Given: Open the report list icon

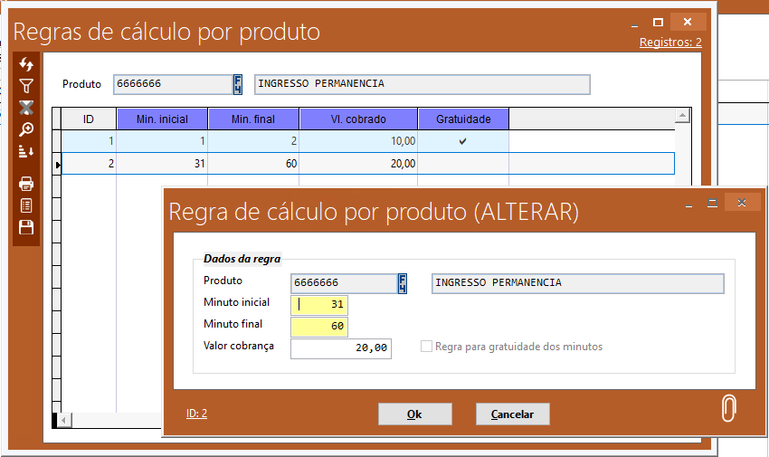Looking at the screenshot, I should coord(26,205).
